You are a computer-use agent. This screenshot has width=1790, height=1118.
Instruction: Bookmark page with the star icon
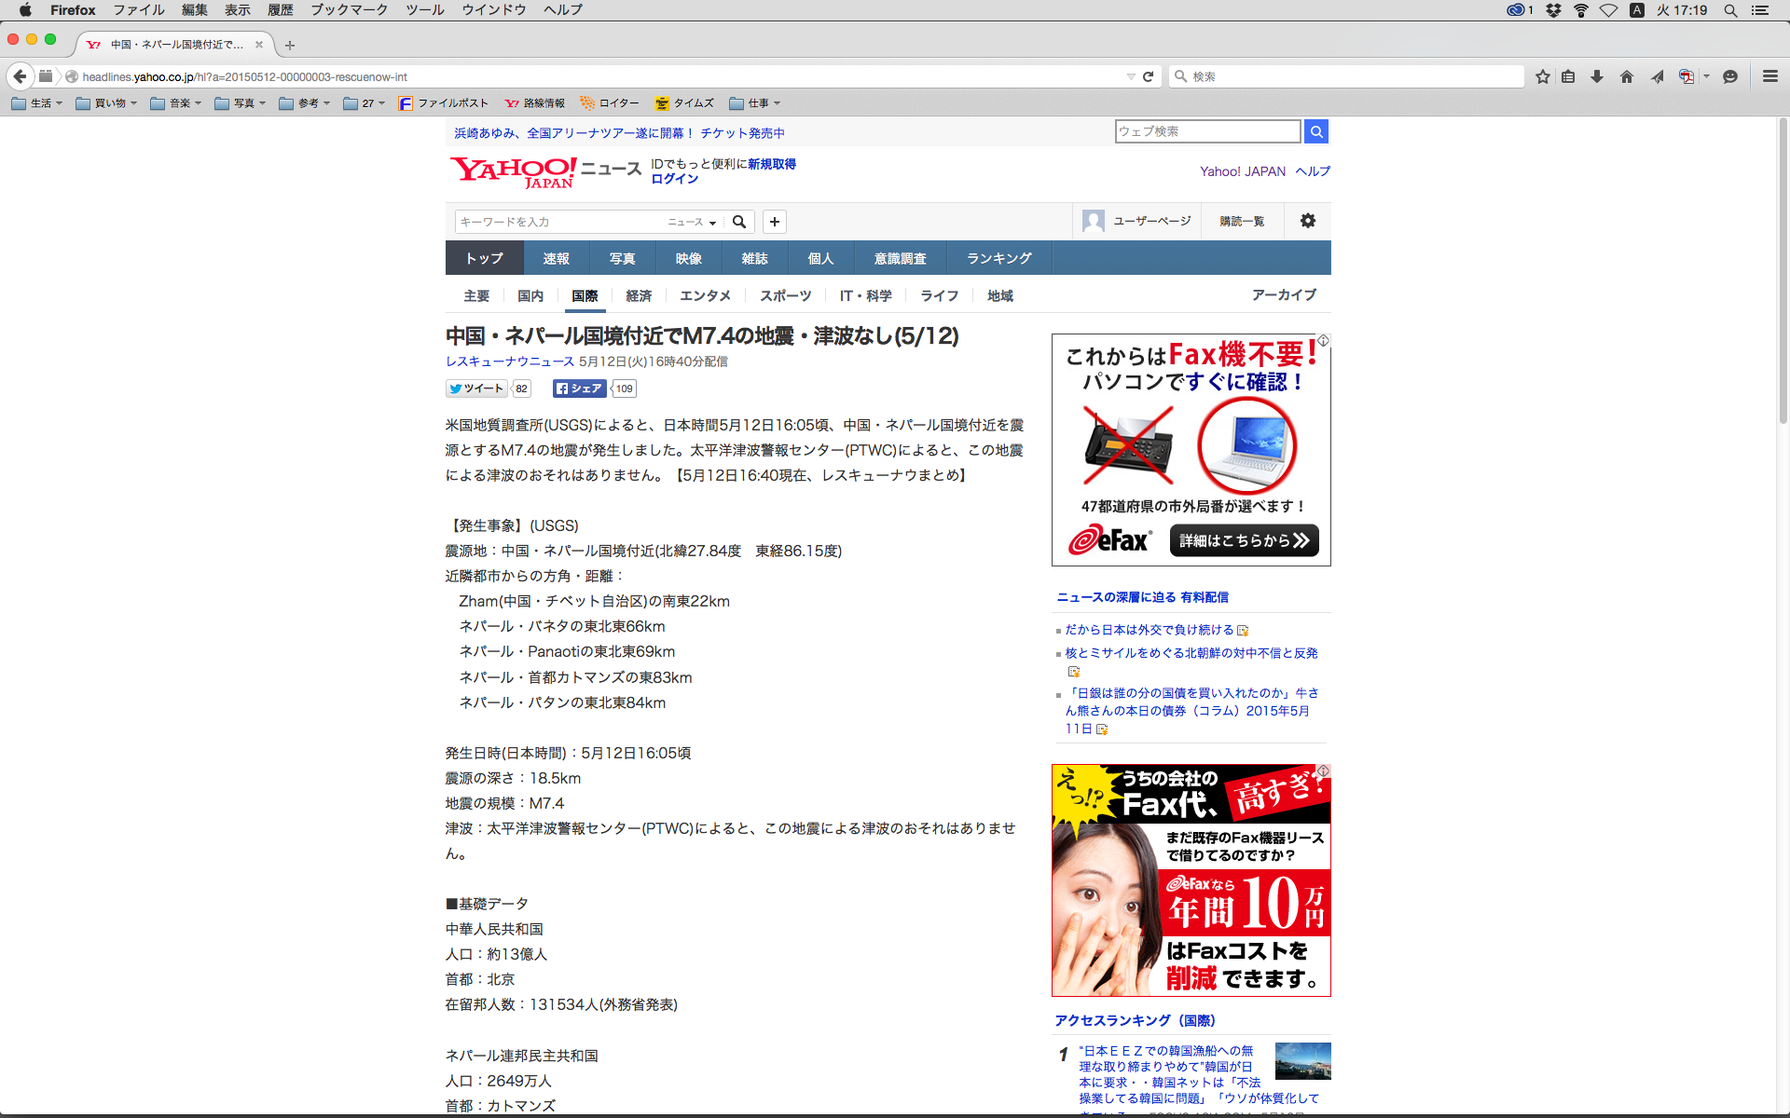click(1543, 76)
